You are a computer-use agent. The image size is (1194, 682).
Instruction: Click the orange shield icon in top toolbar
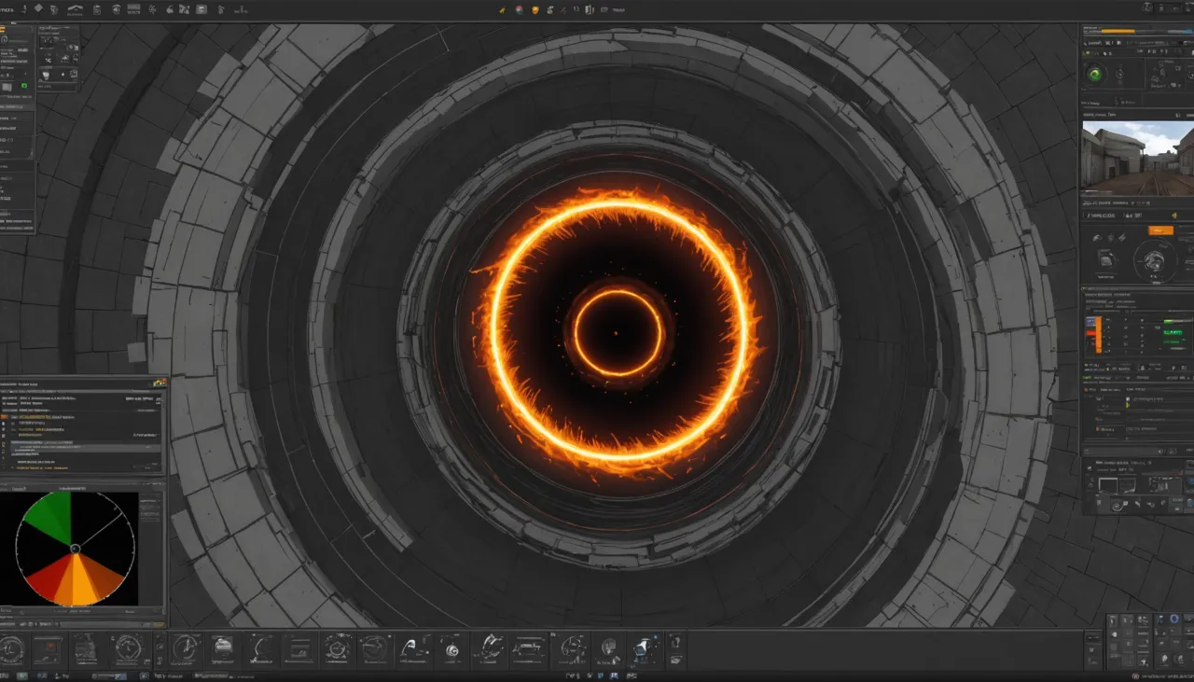[535, 9]
